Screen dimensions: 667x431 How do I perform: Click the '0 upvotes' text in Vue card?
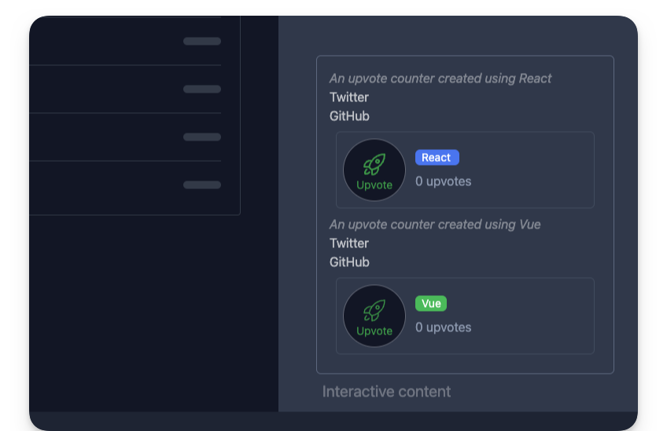click(x=444, y=327)
